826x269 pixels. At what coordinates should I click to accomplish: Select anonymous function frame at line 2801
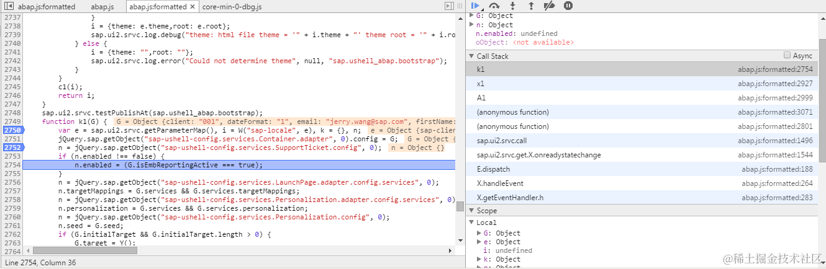point(642,126)
